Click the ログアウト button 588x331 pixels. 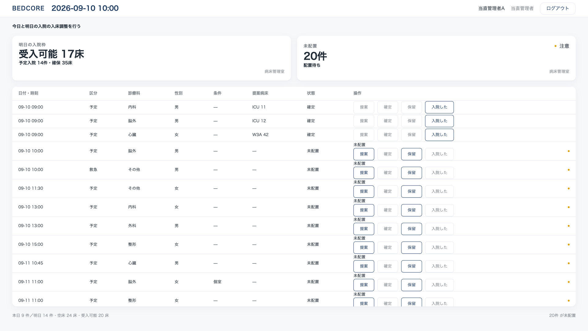click(x=558, y=9)
